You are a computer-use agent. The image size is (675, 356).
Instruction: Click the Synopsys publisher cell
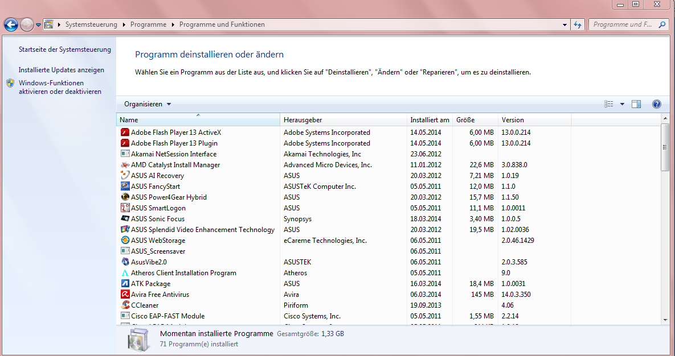coord(297,219)
